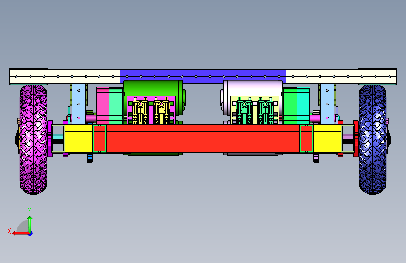
Task: Click the blue Z axis dot of triad
Action: 30,234
